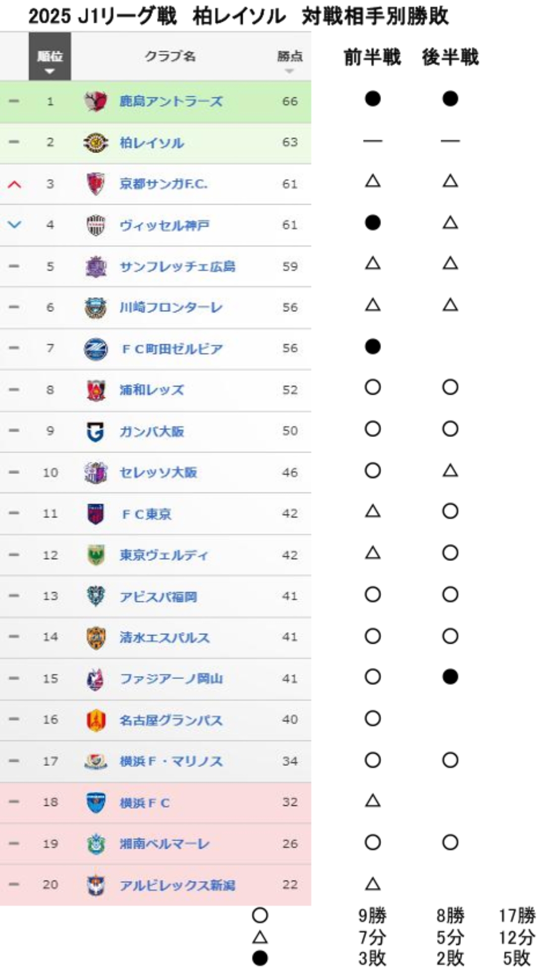The height and width of the screenshot is (970, 545).
Task: Click the FC Machida Zelvia crest icon
Action: [95, 349]
